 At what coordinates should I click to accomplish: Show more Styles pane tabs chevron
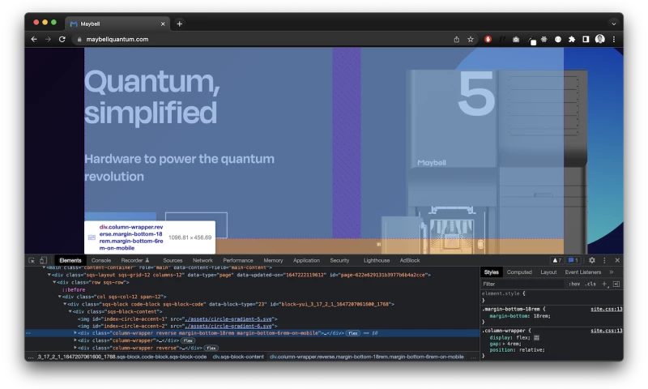point(612,272)
